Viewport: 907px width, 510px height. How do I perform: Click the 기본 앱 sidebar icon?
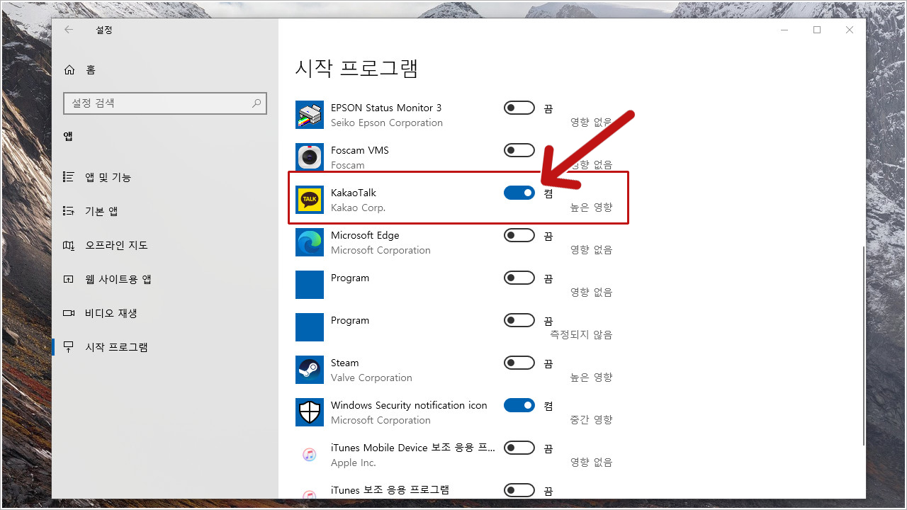click(x=69, y=211)
